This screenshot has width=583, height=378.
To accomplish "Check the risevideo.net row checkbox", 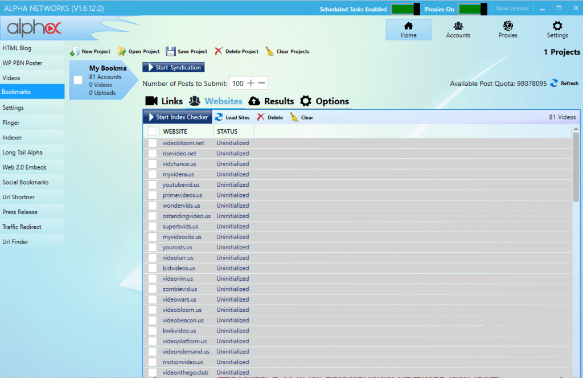I will click(x=153, y=154).
